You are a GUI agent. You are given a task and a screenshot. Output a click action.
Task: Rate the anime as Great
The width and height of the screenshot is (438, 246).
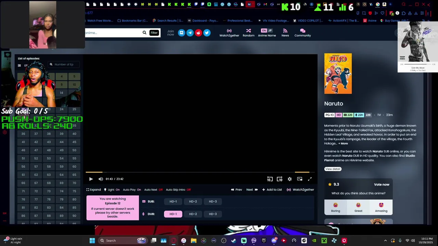tap(358, 207)
